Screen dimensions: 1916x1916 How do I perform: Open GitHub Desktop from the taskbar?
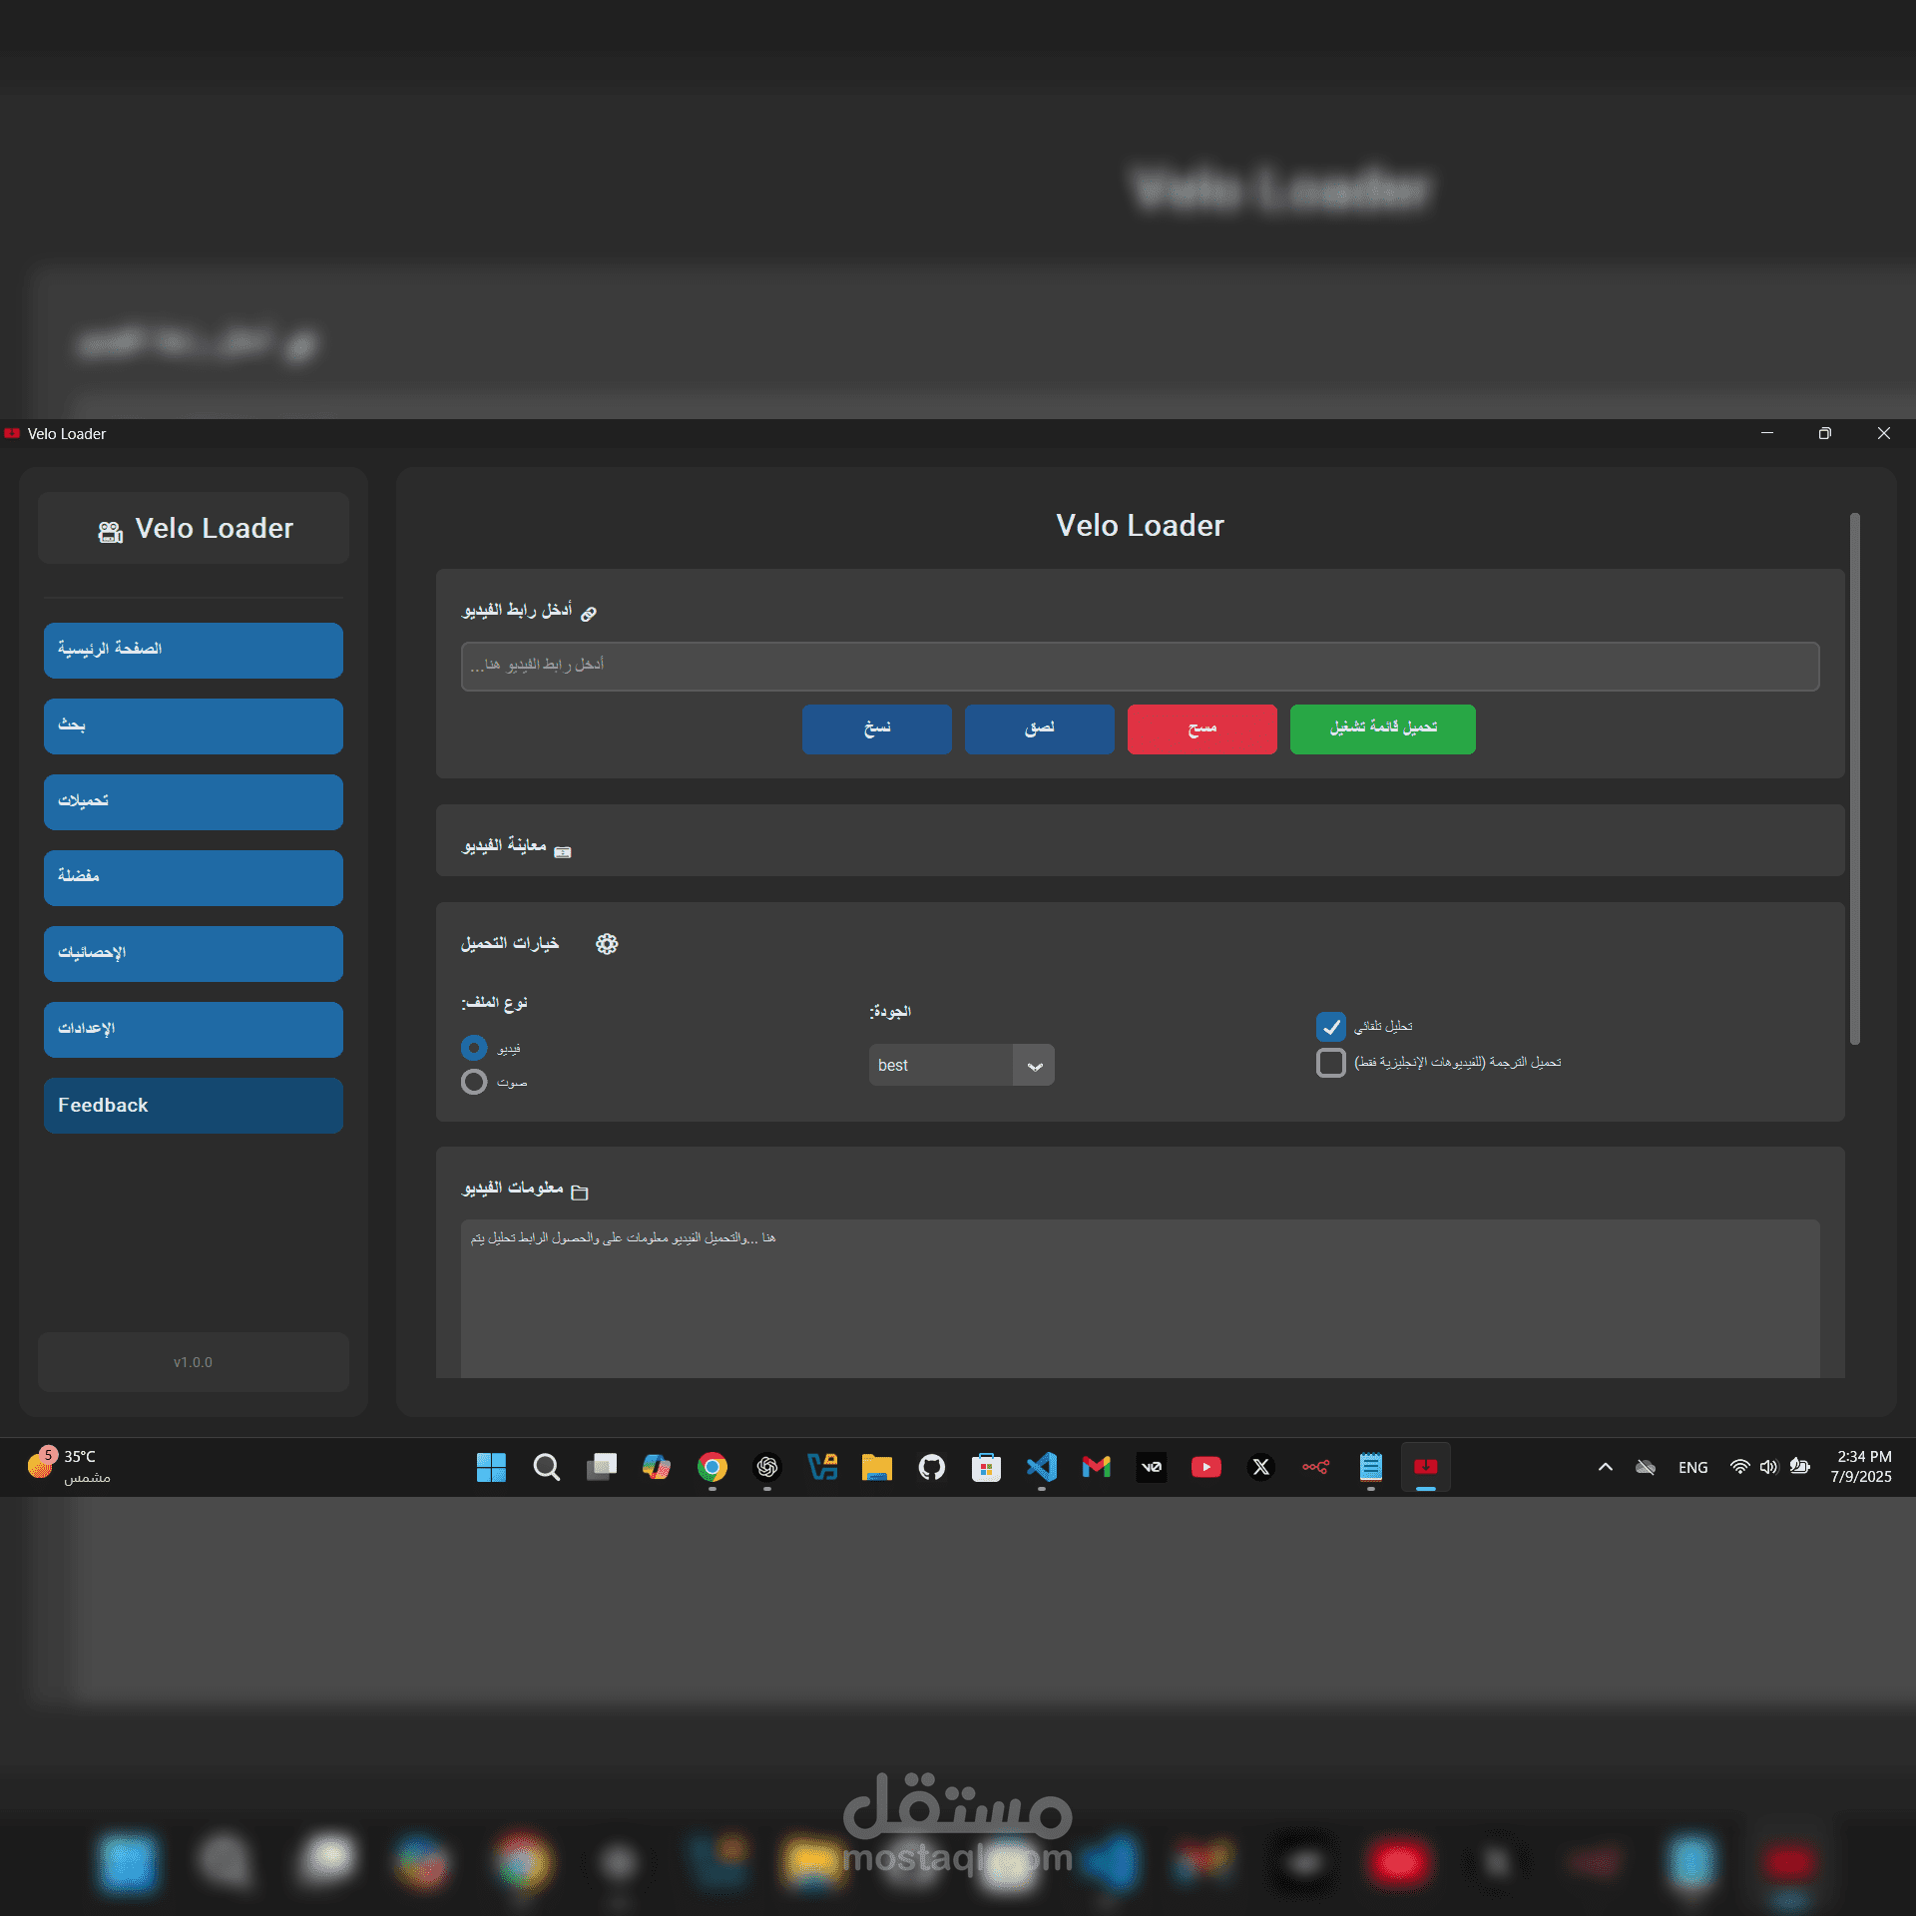pos(931,1467)
